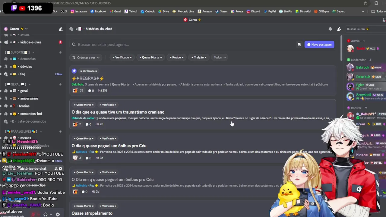Click the forum post list scrollbar
386x217 pixels.
coord(341,48)
